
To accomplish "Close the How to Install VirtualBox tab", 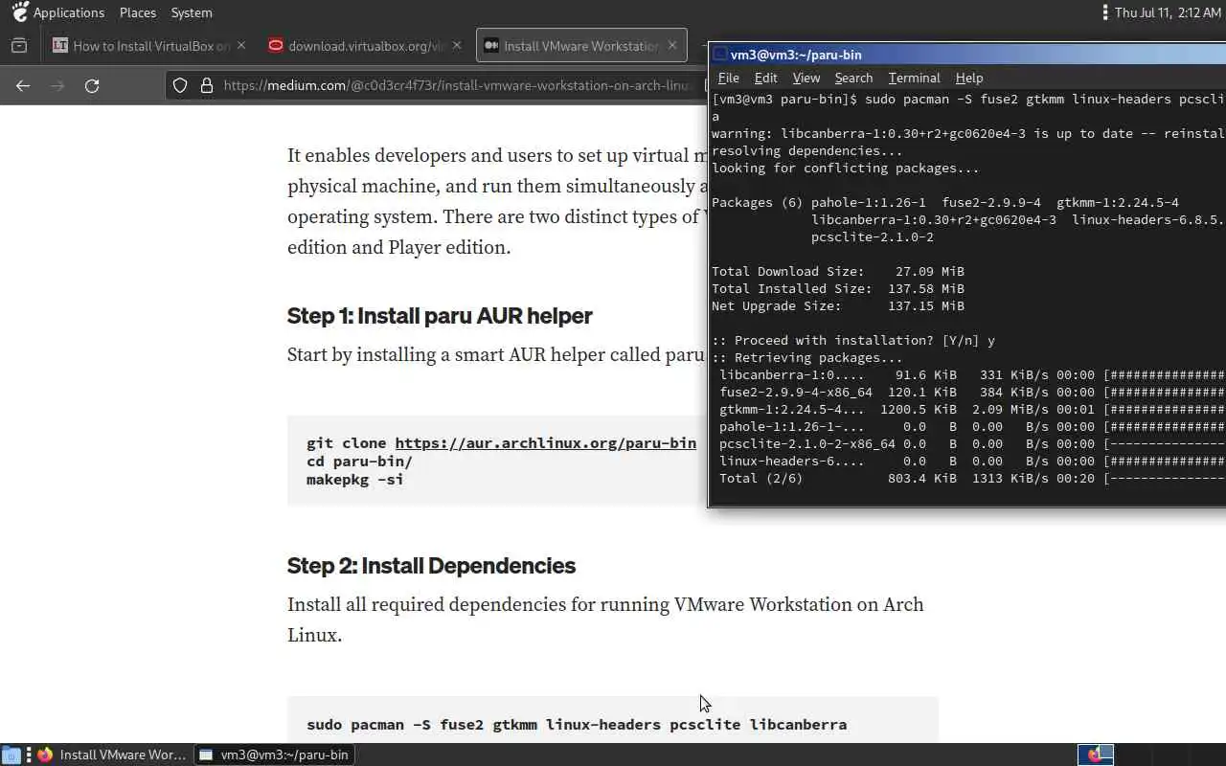I will click(x=241, y=45).
